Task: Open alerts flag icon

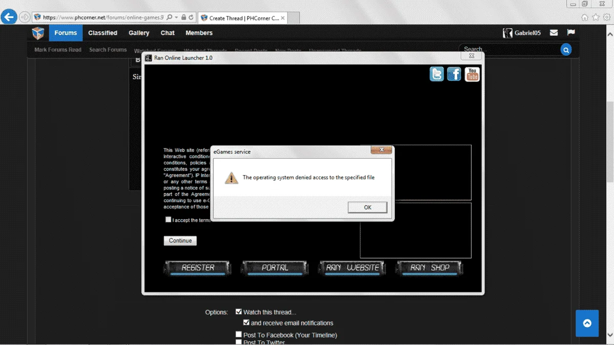Action: [x=571, y=32]
